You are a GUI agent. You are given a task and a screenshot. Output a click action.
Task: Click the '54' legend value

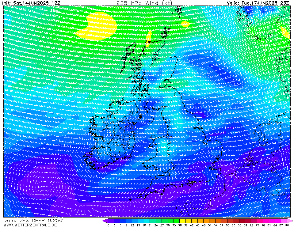click(216, 225)
